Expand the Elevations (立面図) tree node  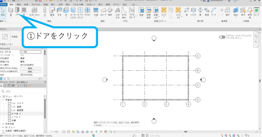click(x=3, y=131)
